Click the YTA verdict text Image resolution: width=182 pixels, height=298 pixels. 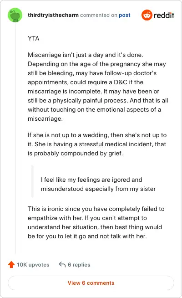pyautogui.click(x=34, y=38)
